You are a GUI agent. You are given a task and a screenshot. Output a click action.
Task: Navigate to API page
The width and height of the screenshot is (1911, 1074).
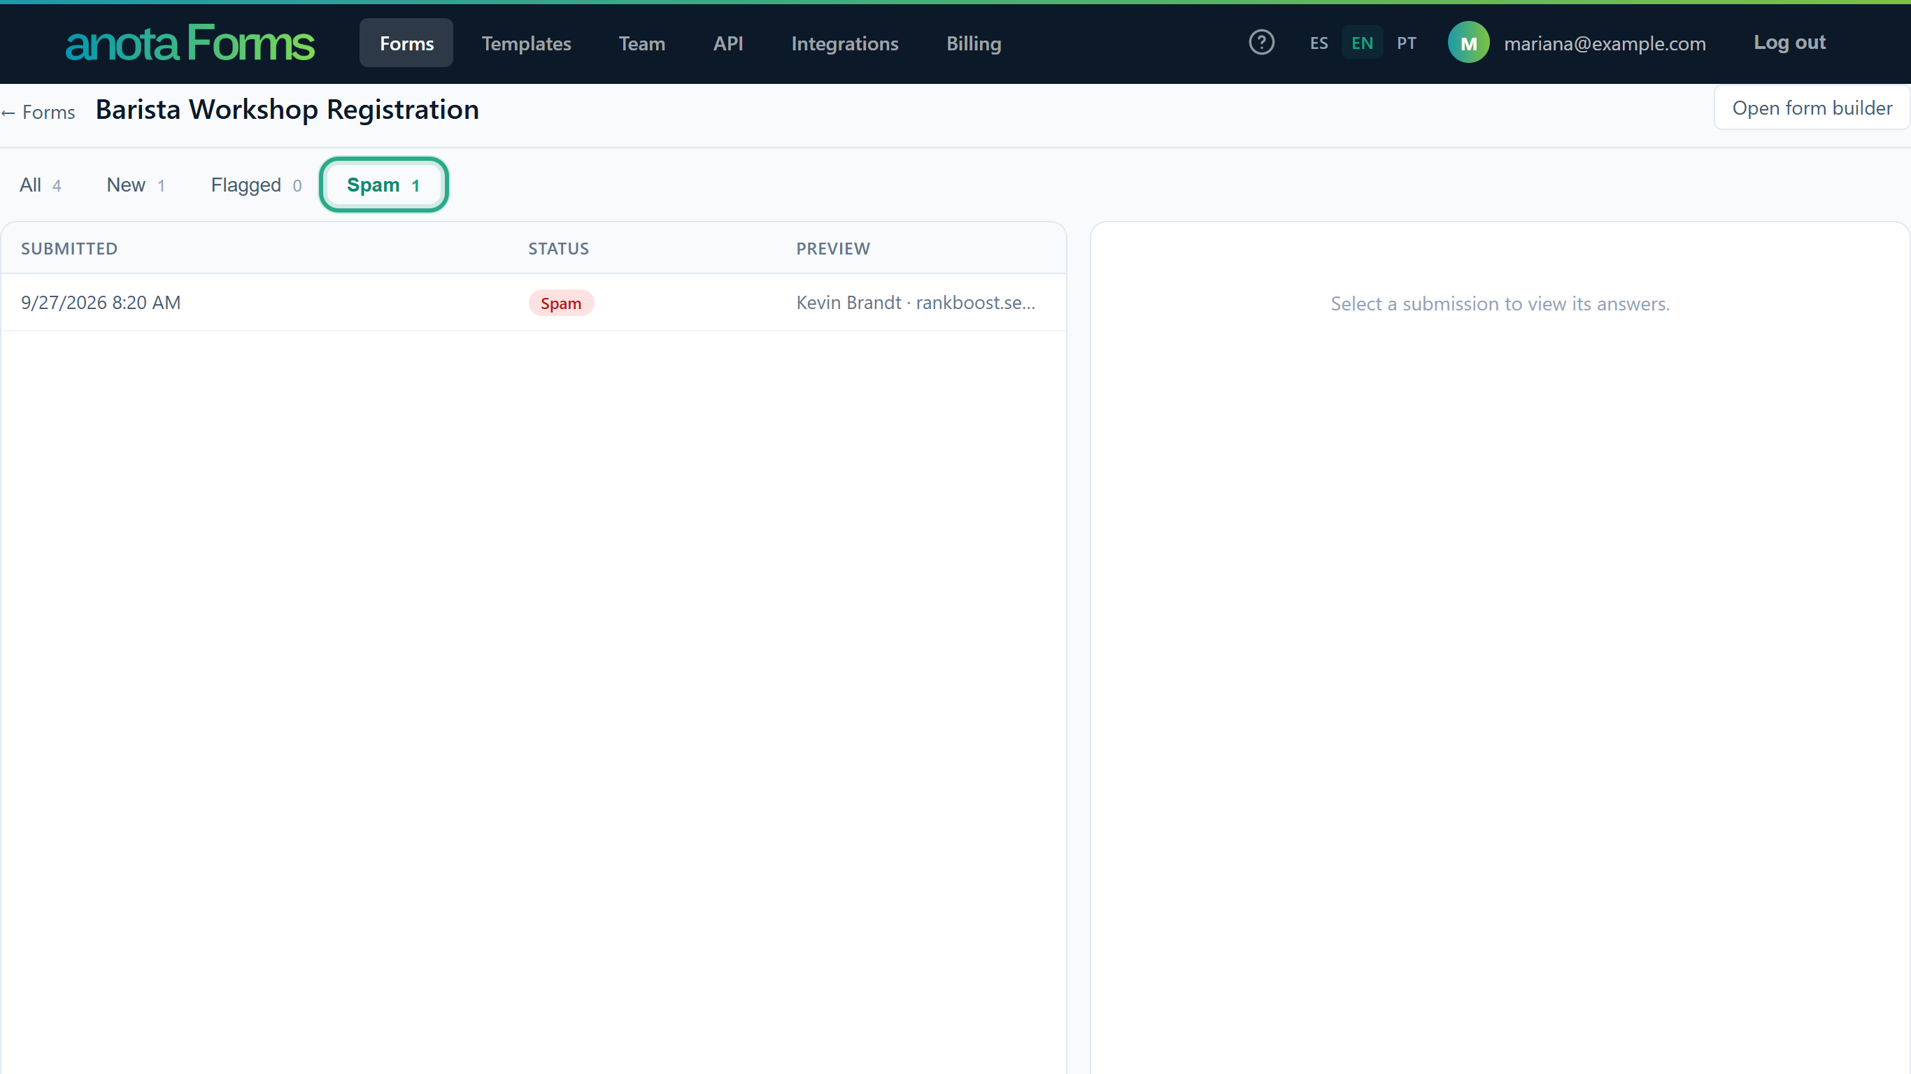click(x=727, y=43)
